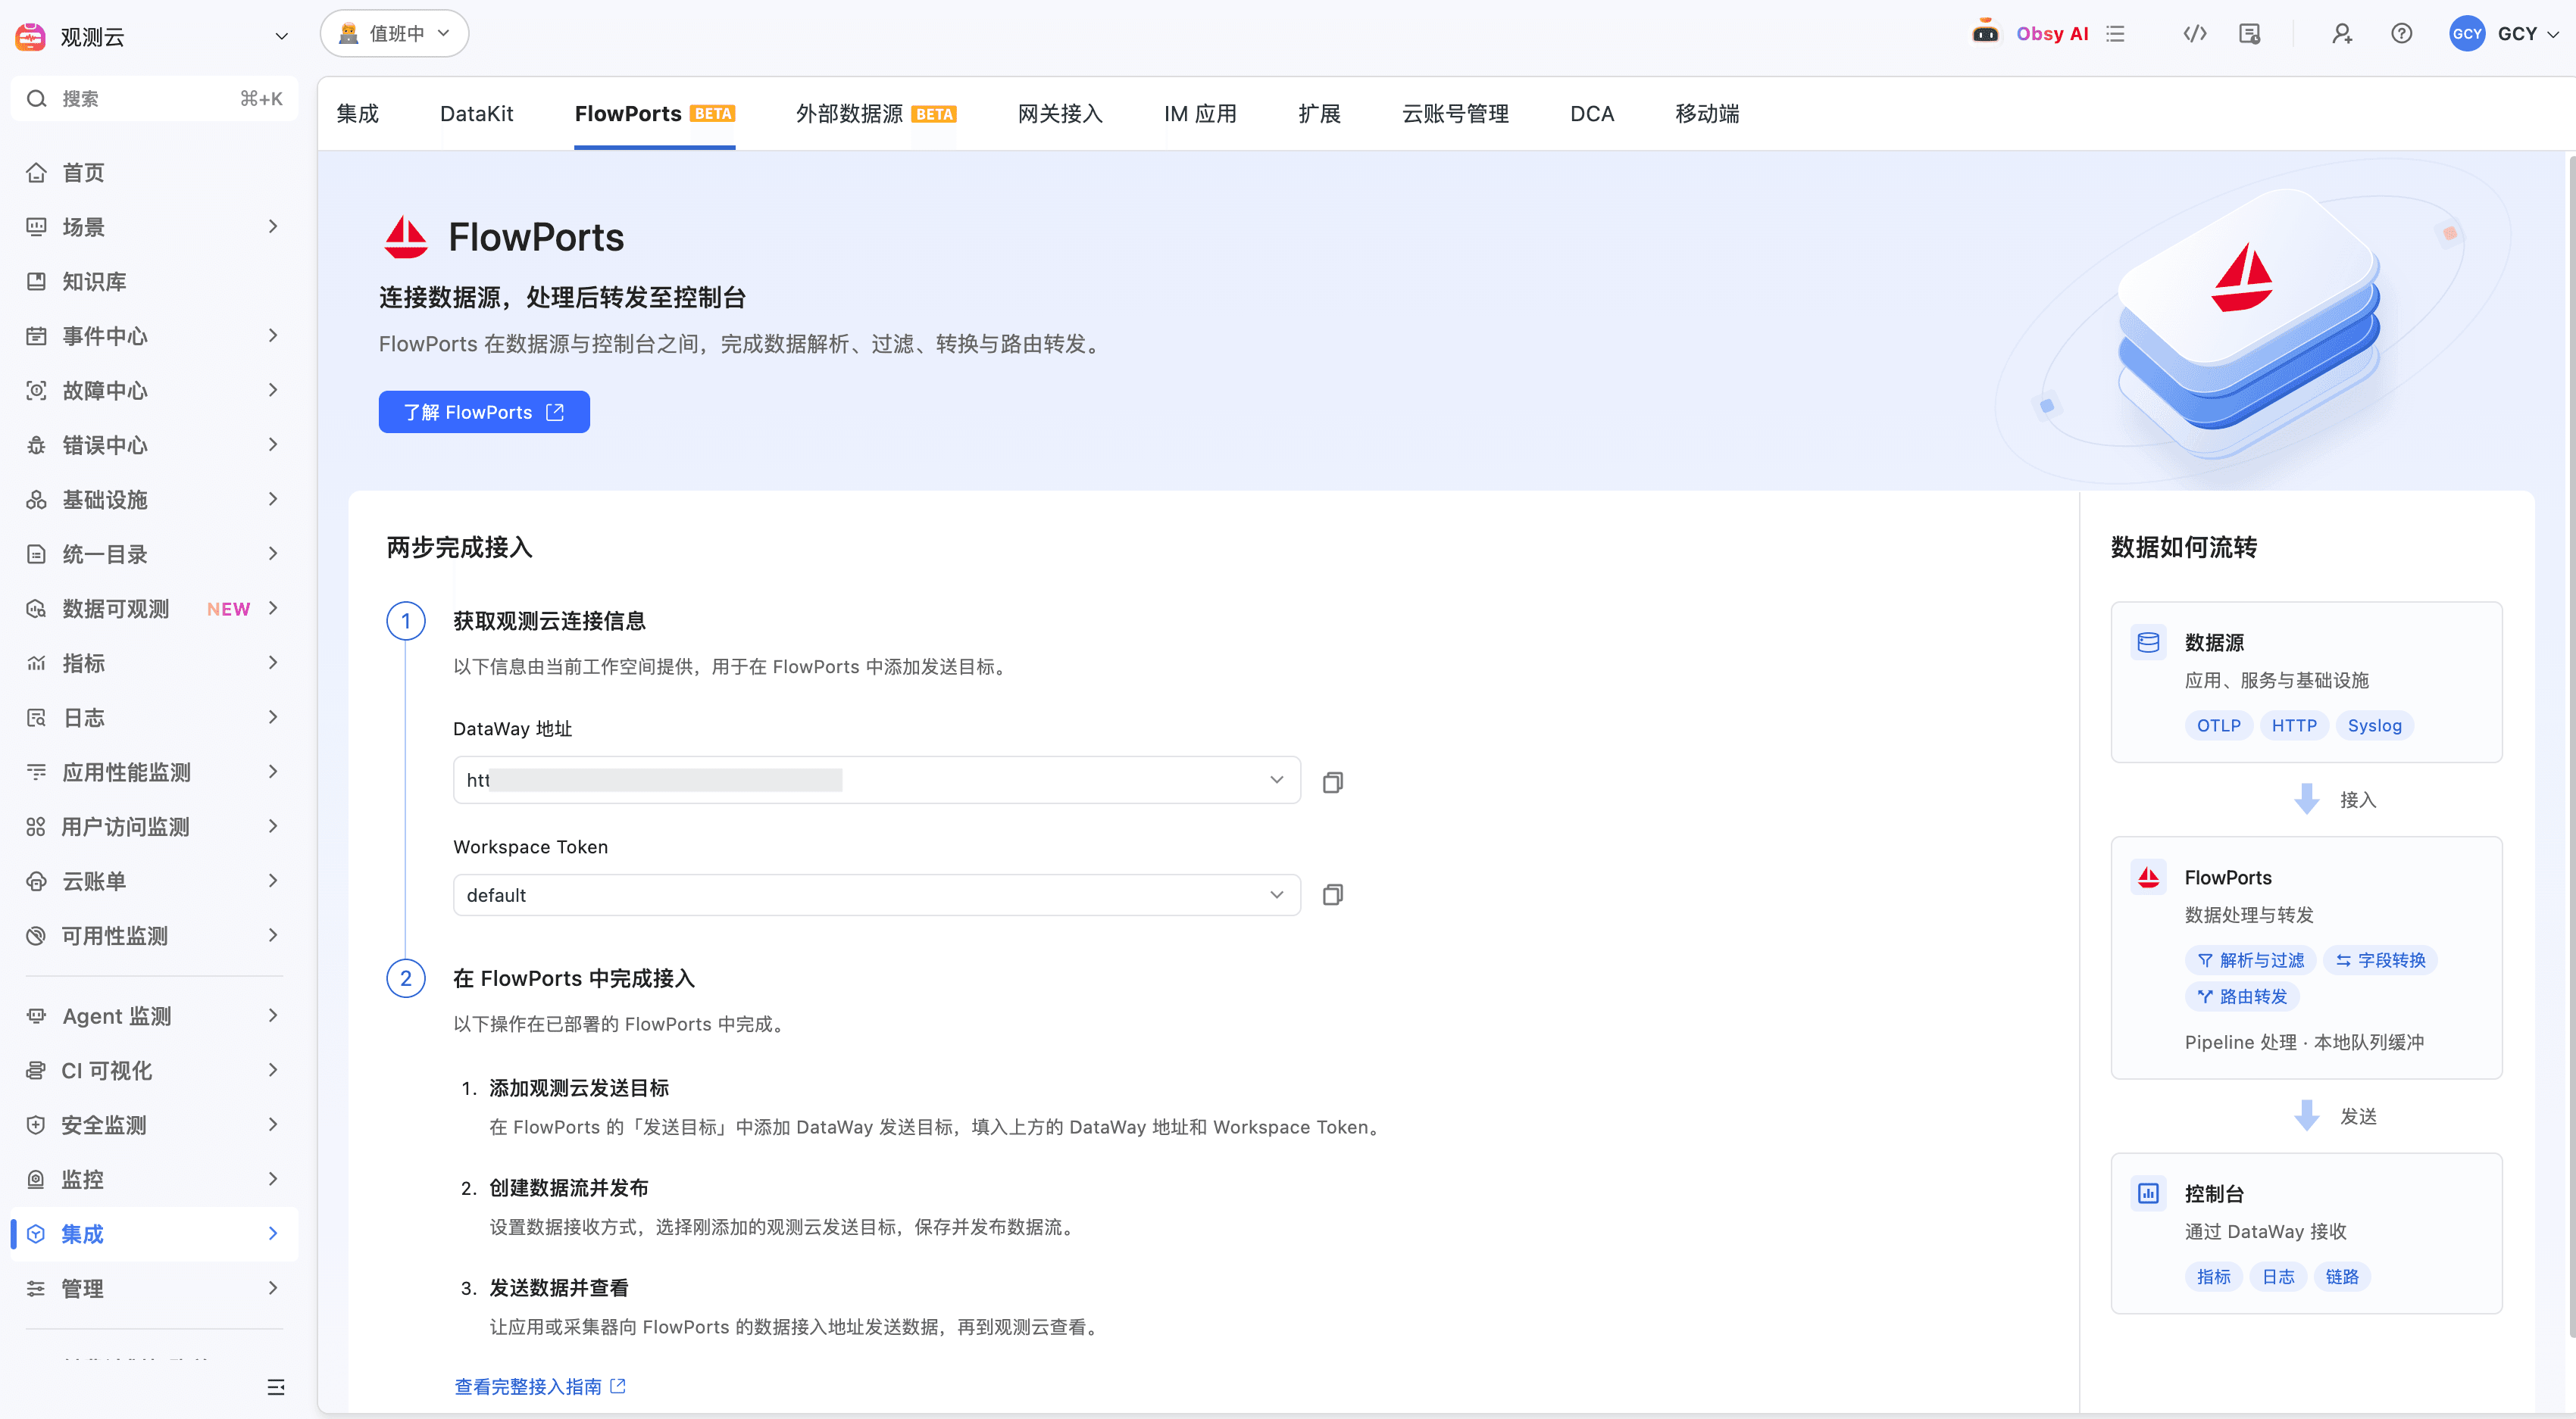Open the list icon beside Obsy AI
Screen dimensions: 2576x1419
tap(2115, 34)
